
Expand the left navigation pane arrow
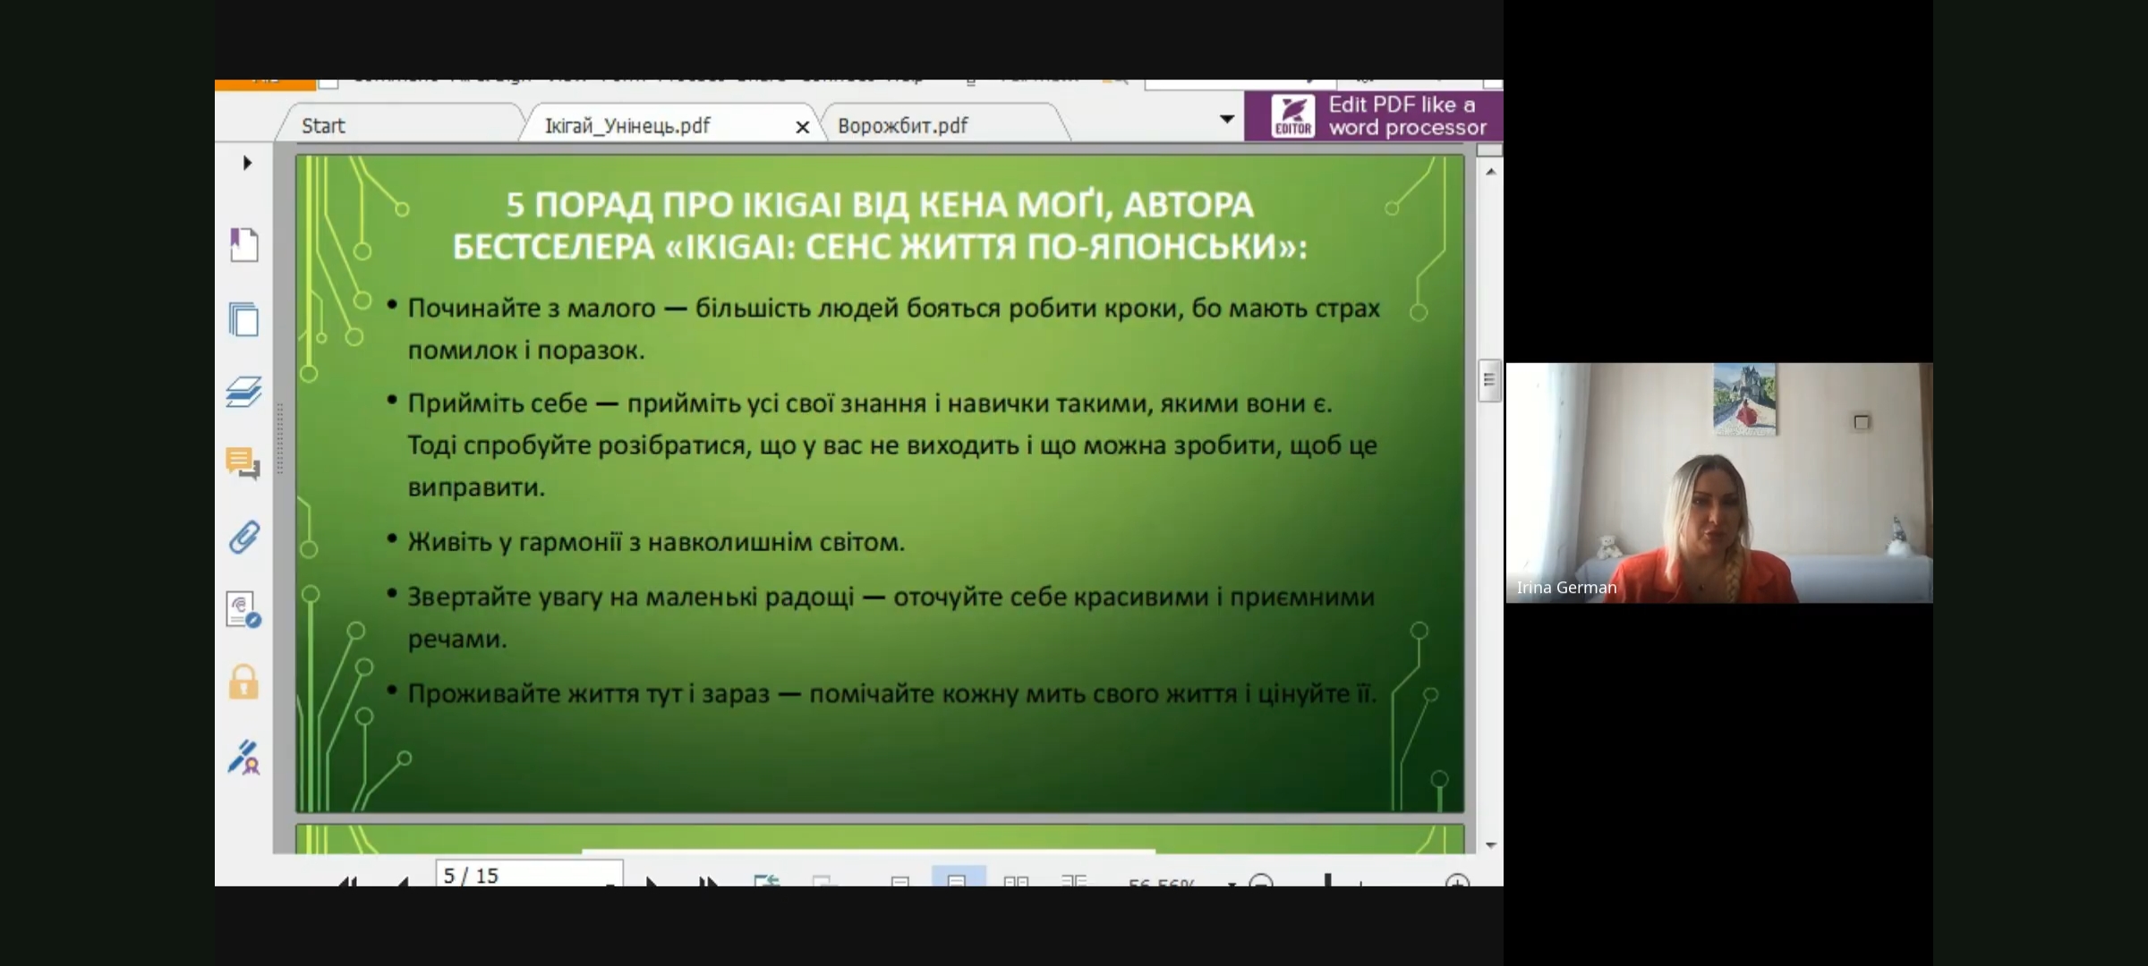(247, 163)
